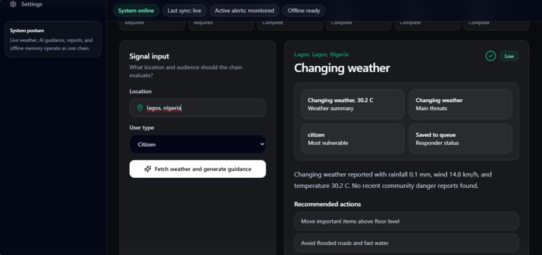Click the dropdown chevron beside Citizen
The height and width of the screenshot is (255, 542).
(x=262, y=144)
